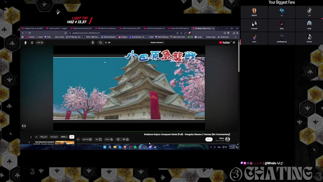Show next filter chips with chevron arrow
This screenshot has width=323, height=182.
(x=31, y=137)
